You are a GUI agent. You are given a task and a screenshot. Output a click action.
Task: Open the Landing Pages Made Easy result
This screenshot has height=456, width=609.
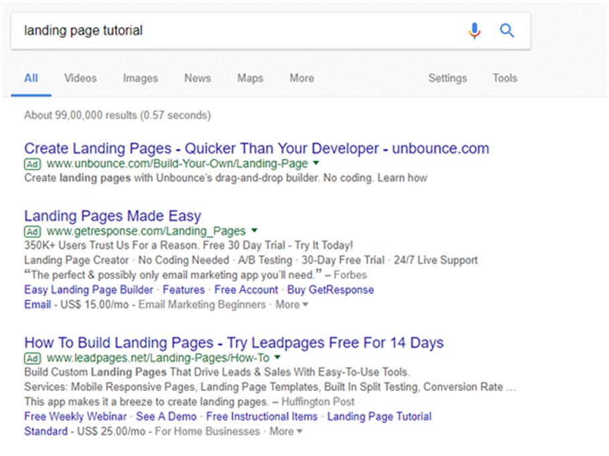(113, 216)
